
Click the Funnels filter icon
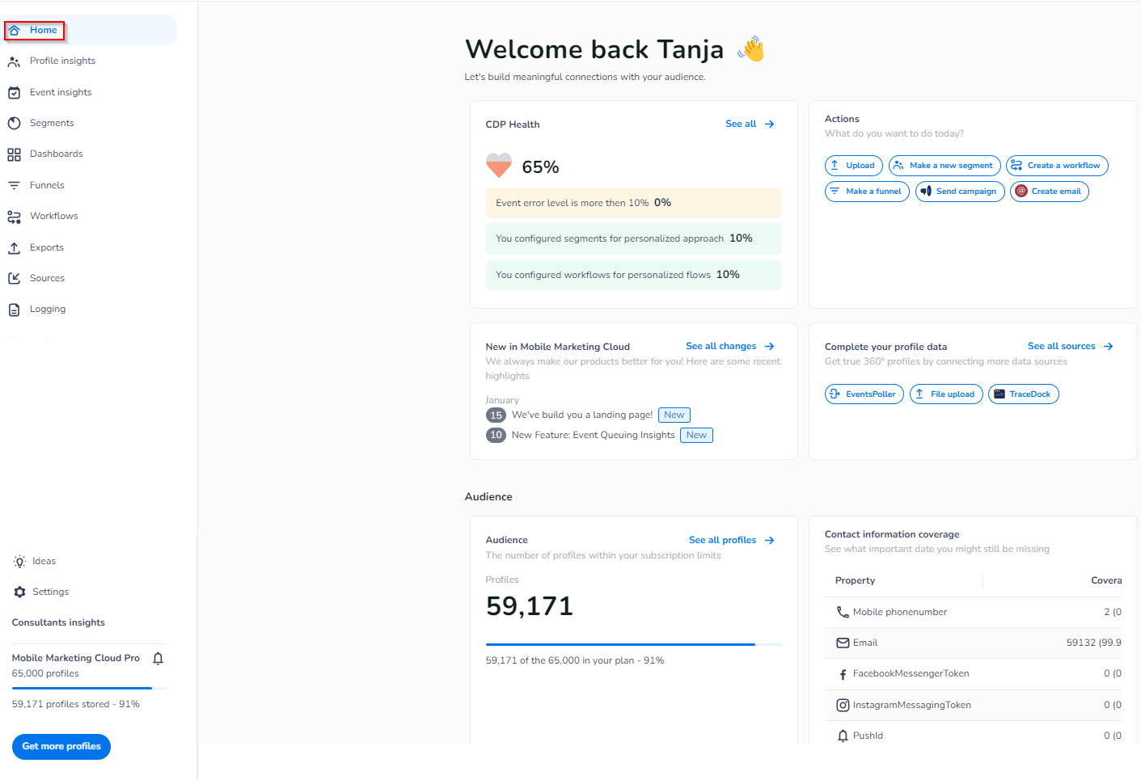(x=14, y=186)
